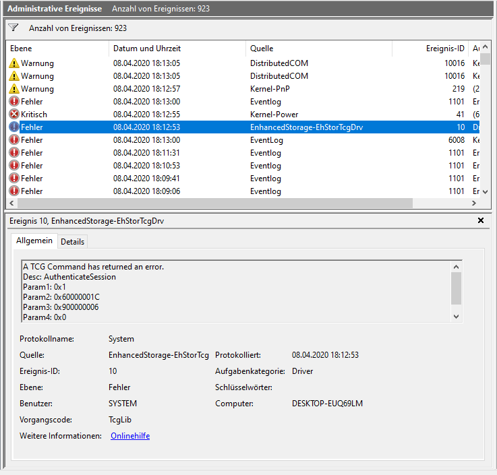This screenshot has height=475, width=497.
Task: Click warning icon of Kernel-PnP row
Action: (x=14, y=89)
